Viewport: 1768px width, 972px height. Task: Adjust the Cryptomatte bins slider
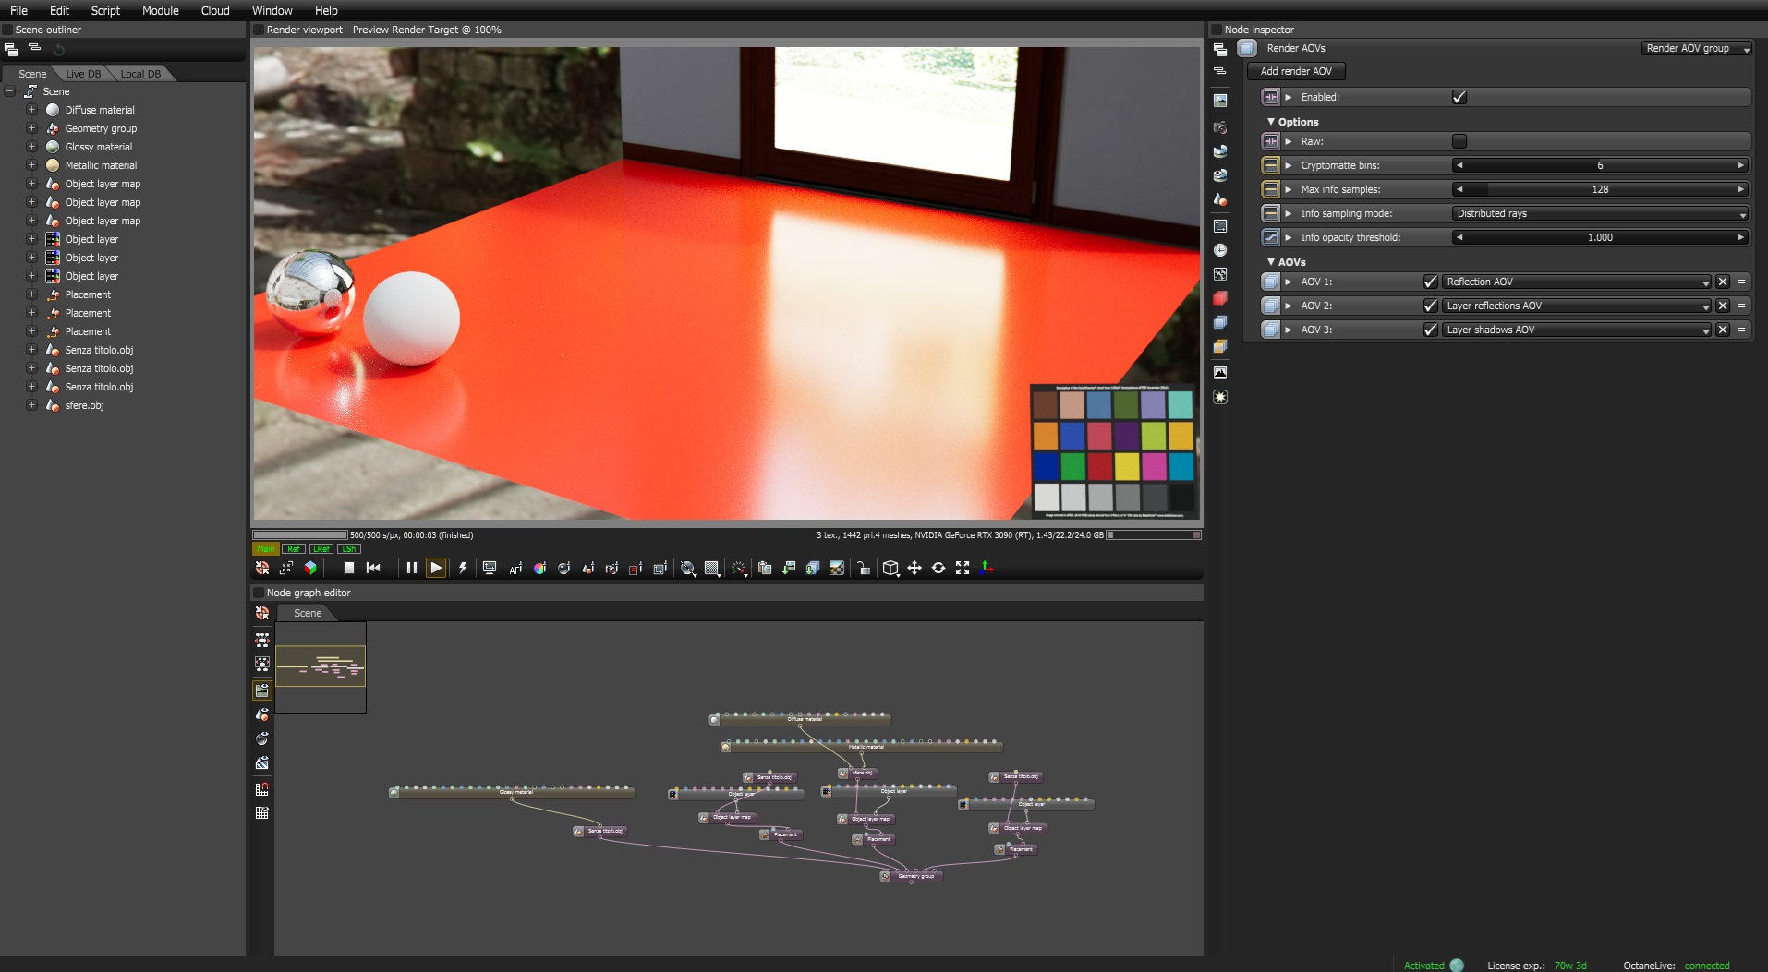coord(1601,165)
